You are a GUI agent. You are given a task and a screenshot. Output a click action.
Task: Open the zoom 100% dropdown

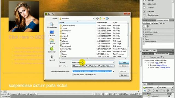(x=104, y=94)
